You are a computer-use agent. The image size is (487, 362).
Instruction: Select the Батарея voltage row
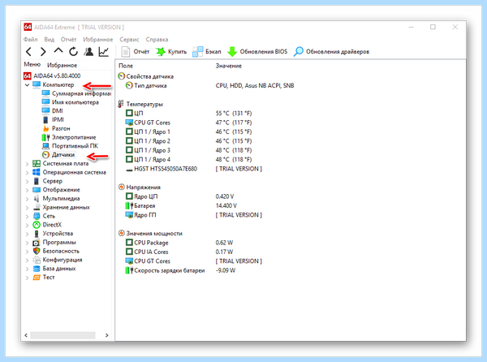[x=181, y=206]
